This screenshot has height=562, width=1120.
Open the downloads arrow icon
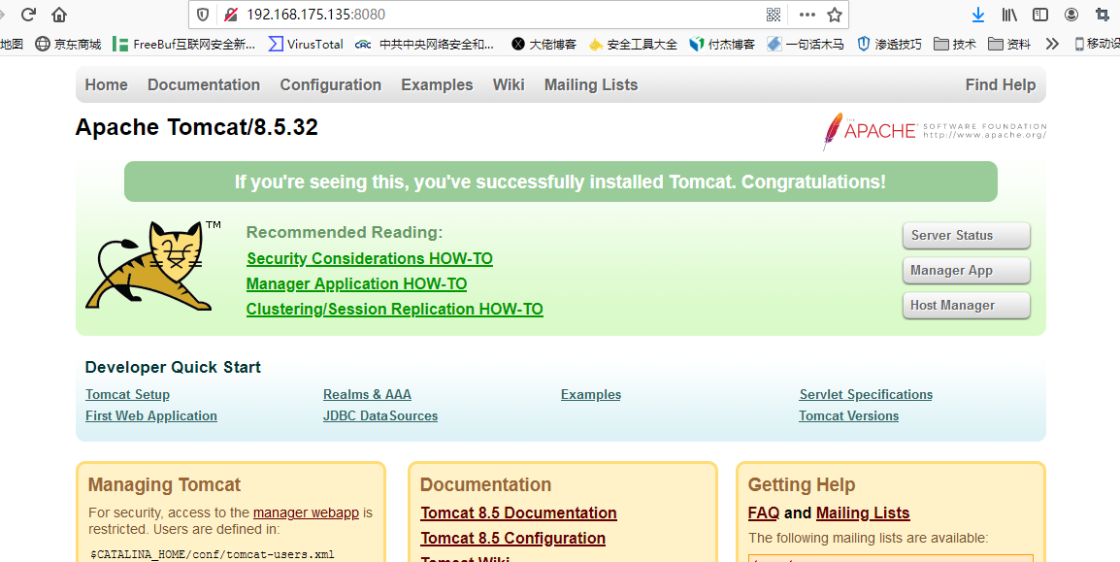pos(978,15)
